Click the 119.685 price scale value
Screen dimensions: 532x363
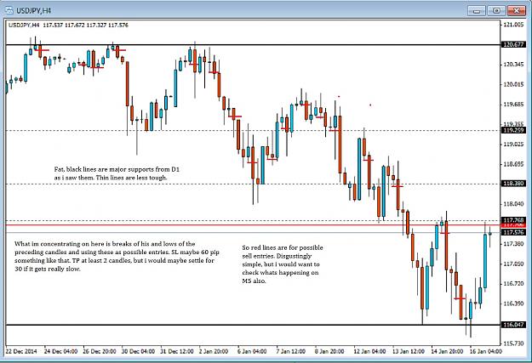(513, 105)
